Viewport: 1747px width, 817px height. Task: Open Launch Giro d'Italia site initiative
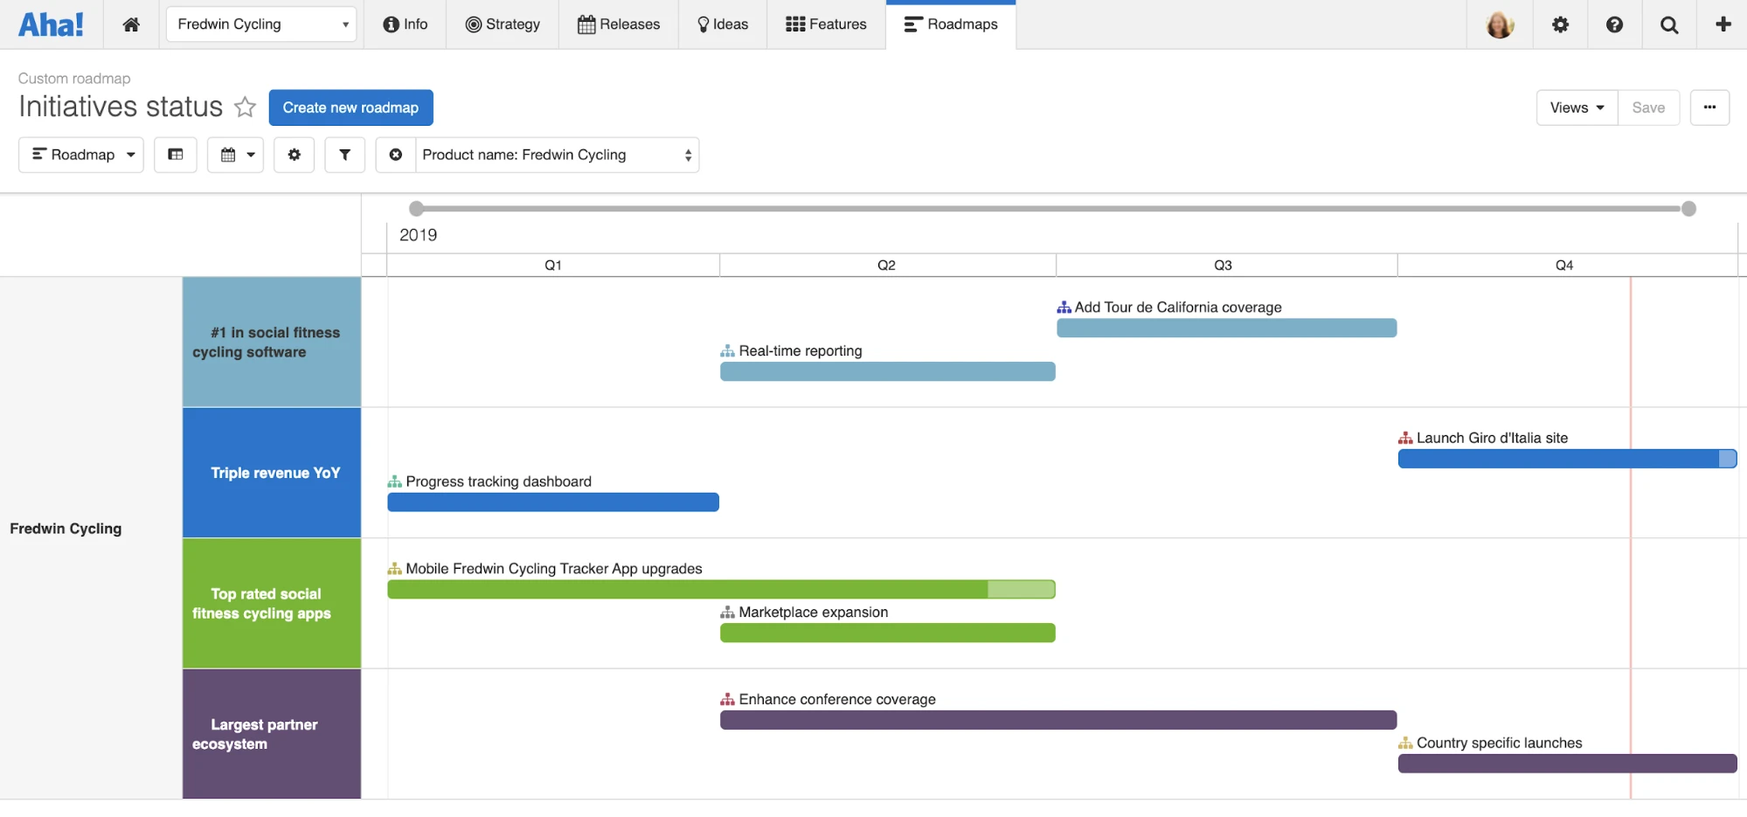click(x=1492, y=439)
